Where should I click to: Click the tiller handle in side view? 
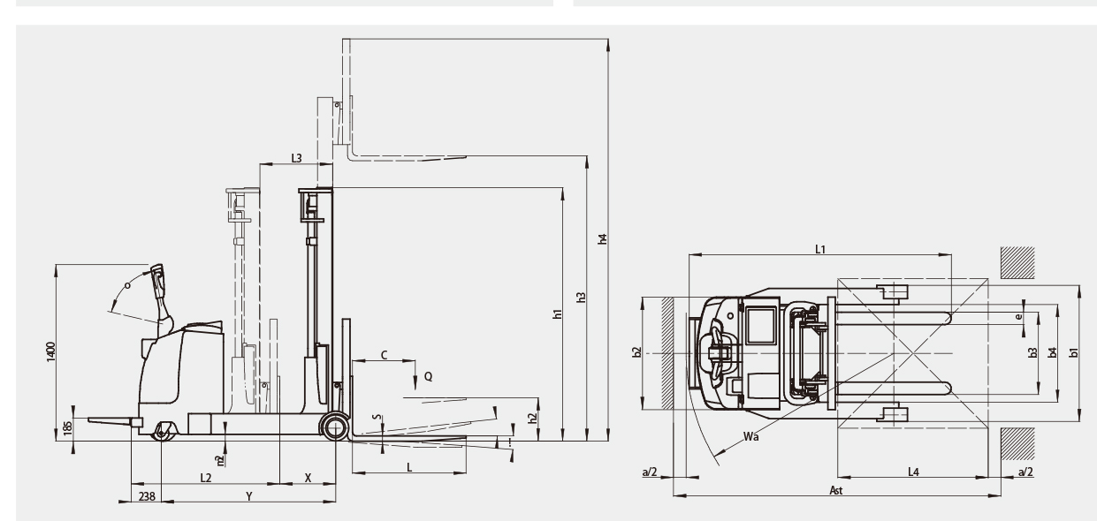click(x=160, y=283)
